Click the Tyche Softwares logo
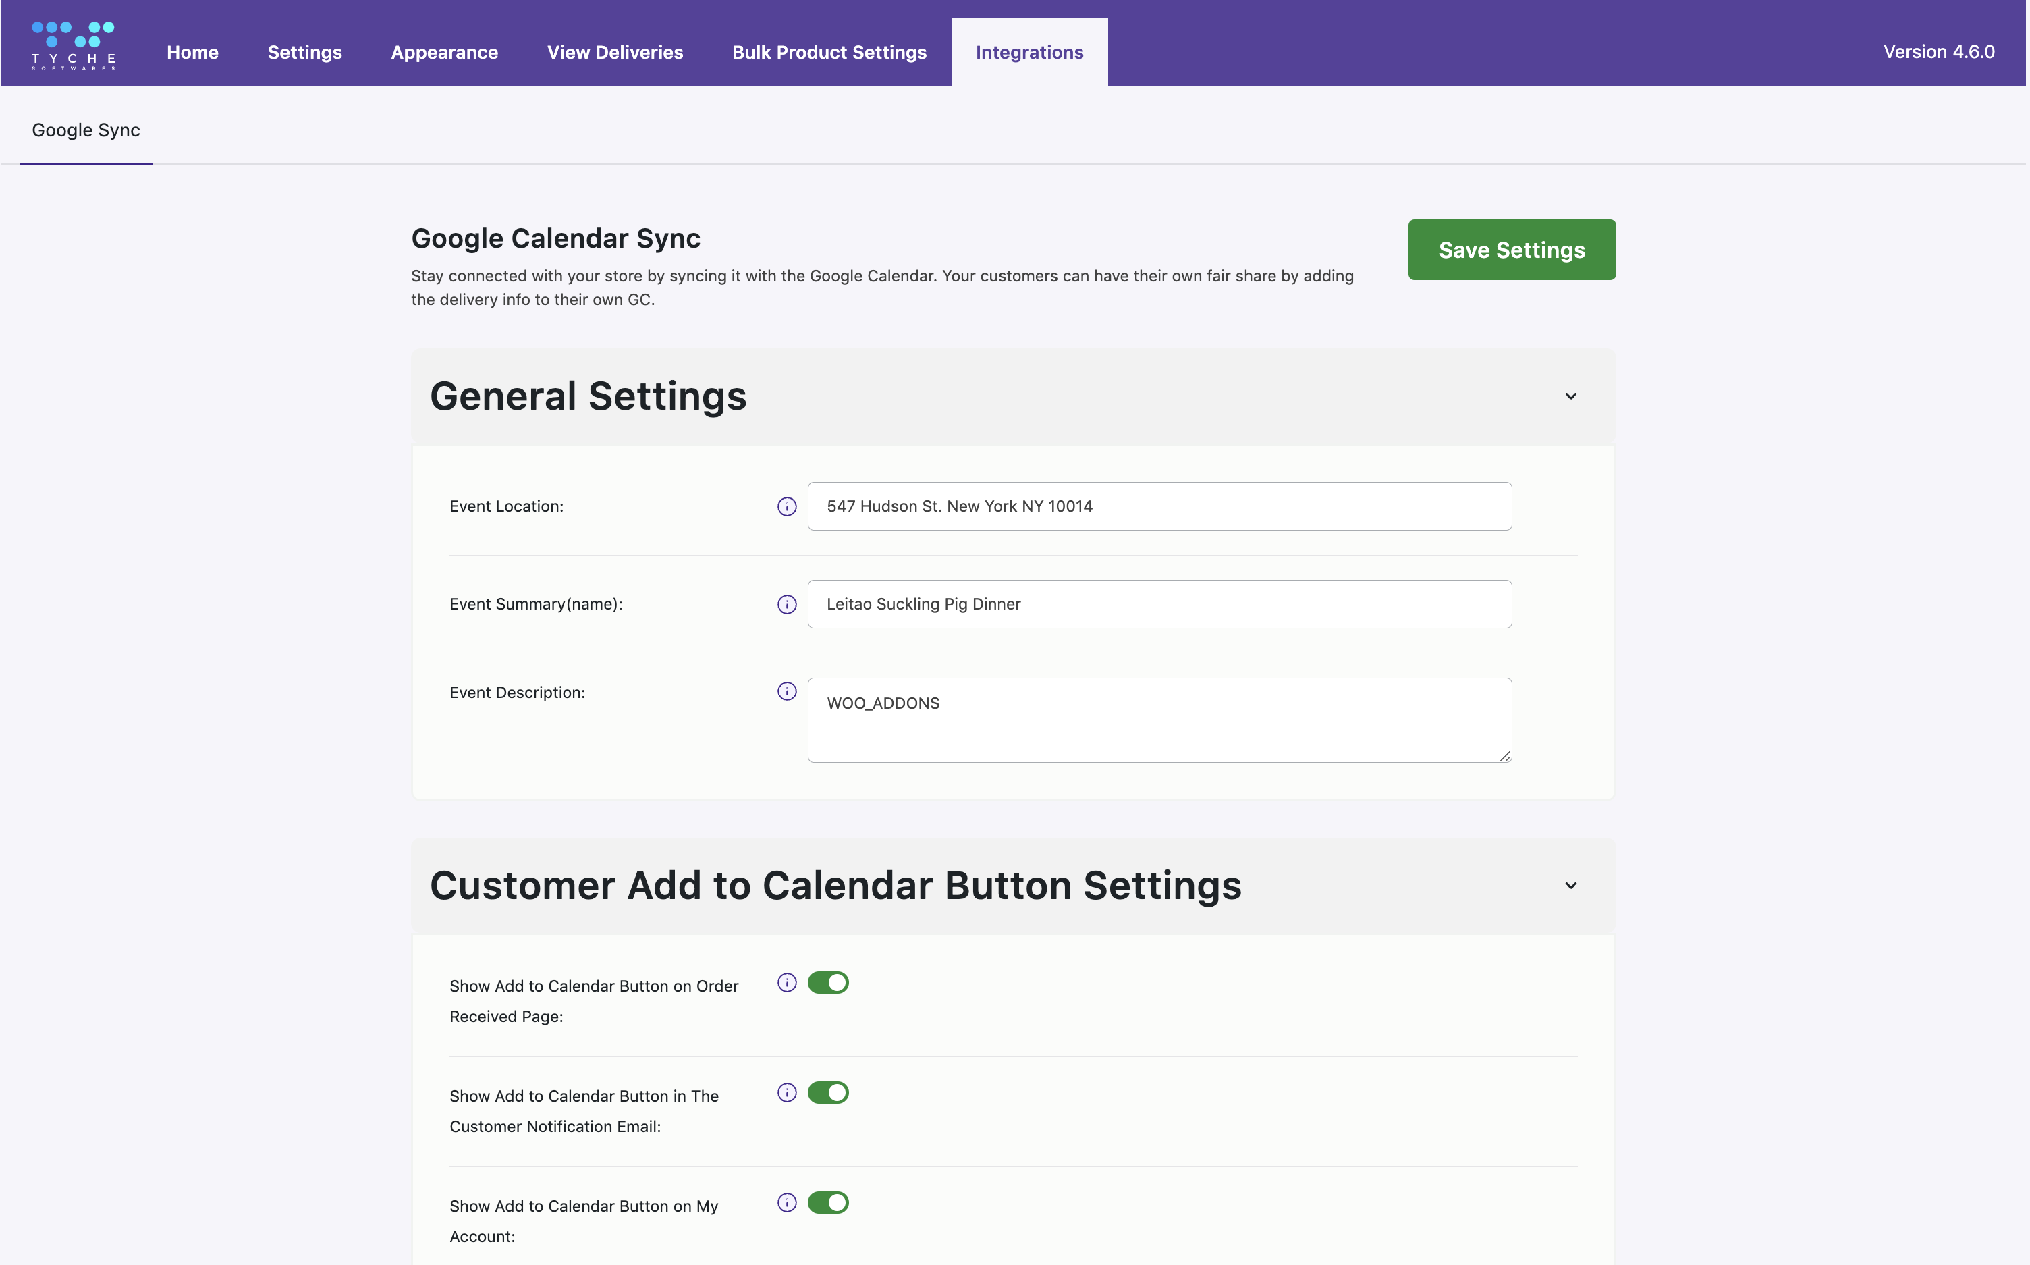Image resolution: width=2030 pixels, height=1265 pixels. 74,45
